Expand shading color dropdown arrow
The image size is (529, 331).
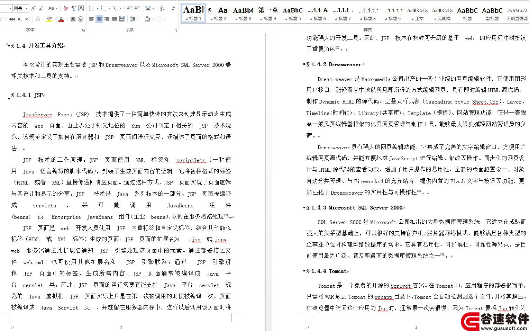click(x=153, y=19)
